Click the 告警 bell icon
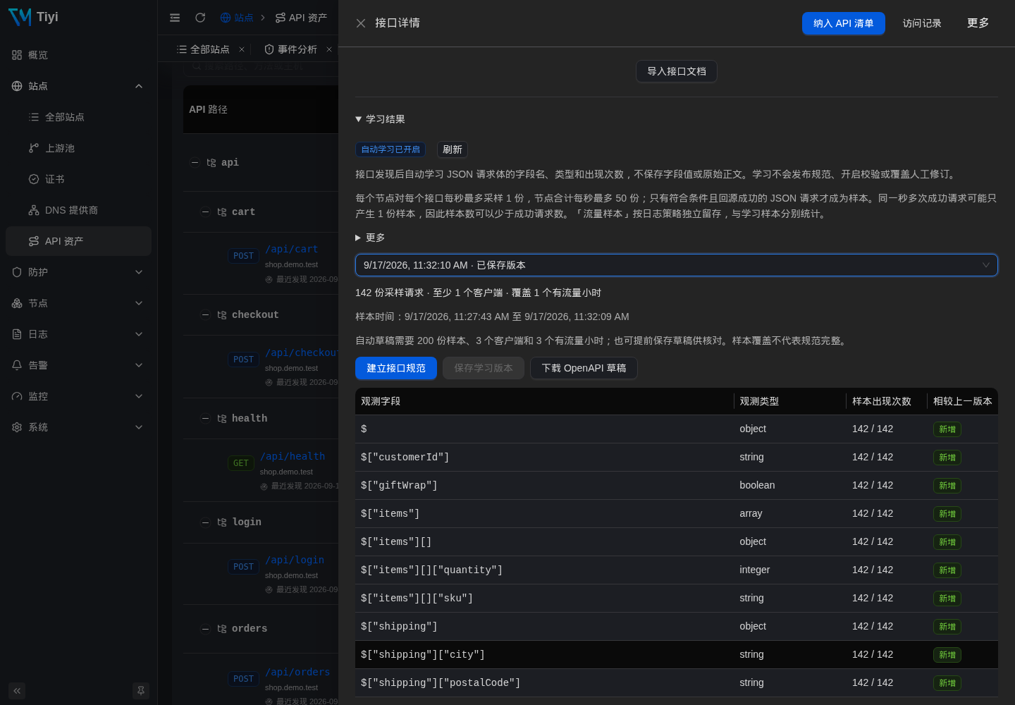Viewport: 1015px width, 705px height. pyautogui.click(x=17, y=365)
